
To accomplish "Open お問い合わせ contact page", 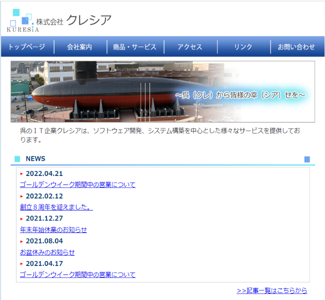I will pos(296,47).
